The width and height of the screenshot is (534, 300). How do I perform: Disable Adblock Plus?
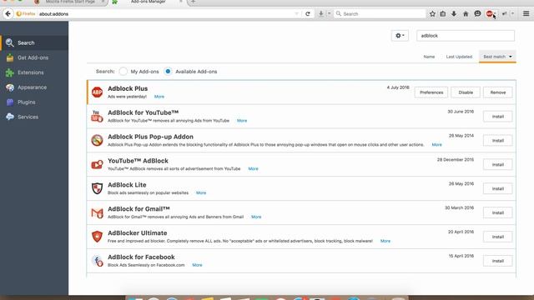coord(466,92)
